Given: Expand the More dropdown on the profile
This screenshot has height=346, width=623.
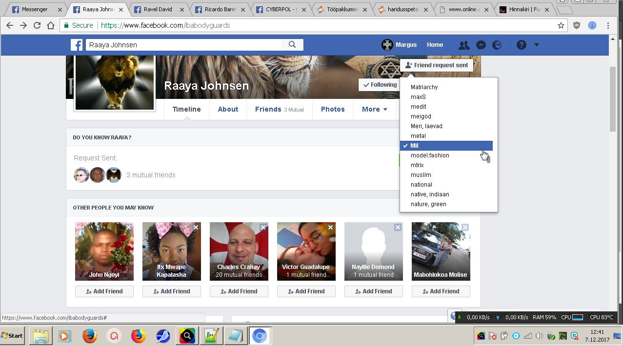Looking at the screenshot, I should (x=375, y=109).
